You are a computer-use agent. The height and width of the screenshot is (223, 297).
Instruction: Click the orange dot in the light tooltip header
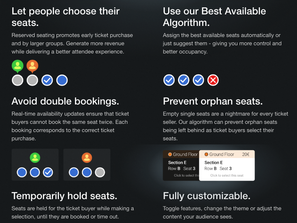[x=206, y=154]
